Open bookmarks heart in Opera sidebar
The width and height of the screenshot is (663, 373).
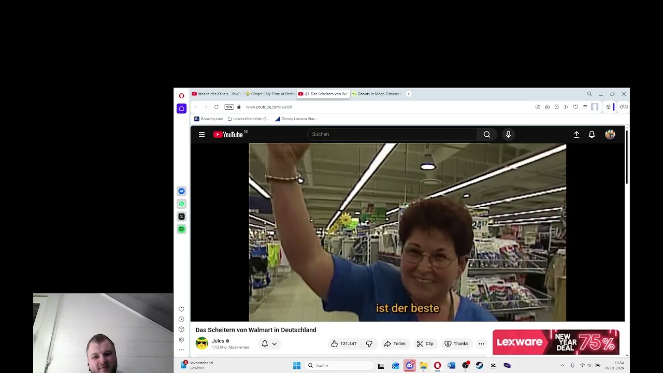(x=181, y=309)
